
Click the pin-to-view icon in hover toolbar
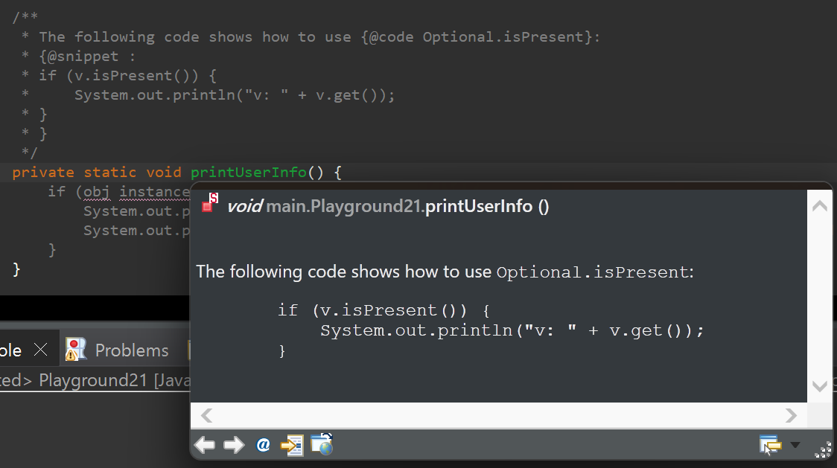coord(768,443)
